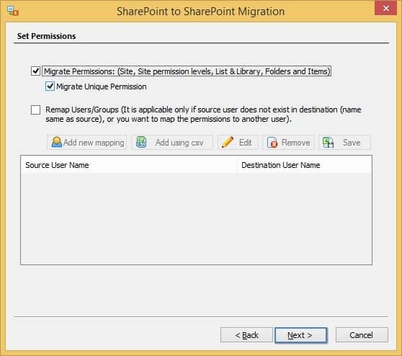Click the Remove button label

(295, 143)
